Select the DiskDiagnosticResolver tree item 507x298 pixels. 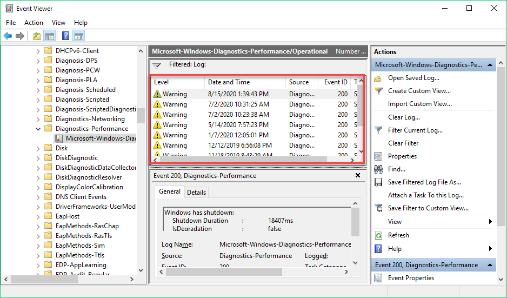[x=89, y=177]
